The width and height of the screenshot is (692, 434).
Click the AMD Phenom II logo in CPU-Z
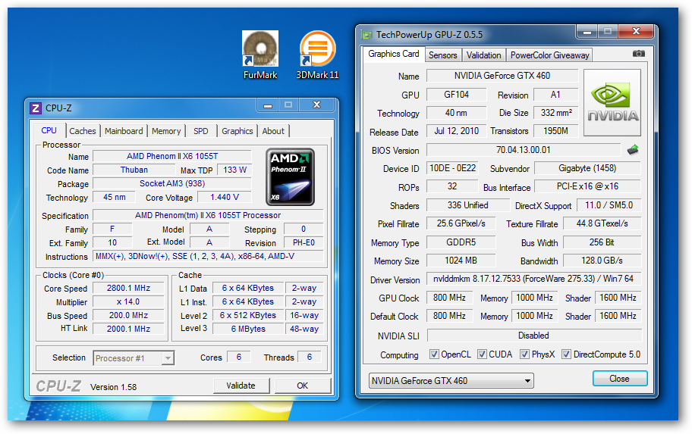290,176
